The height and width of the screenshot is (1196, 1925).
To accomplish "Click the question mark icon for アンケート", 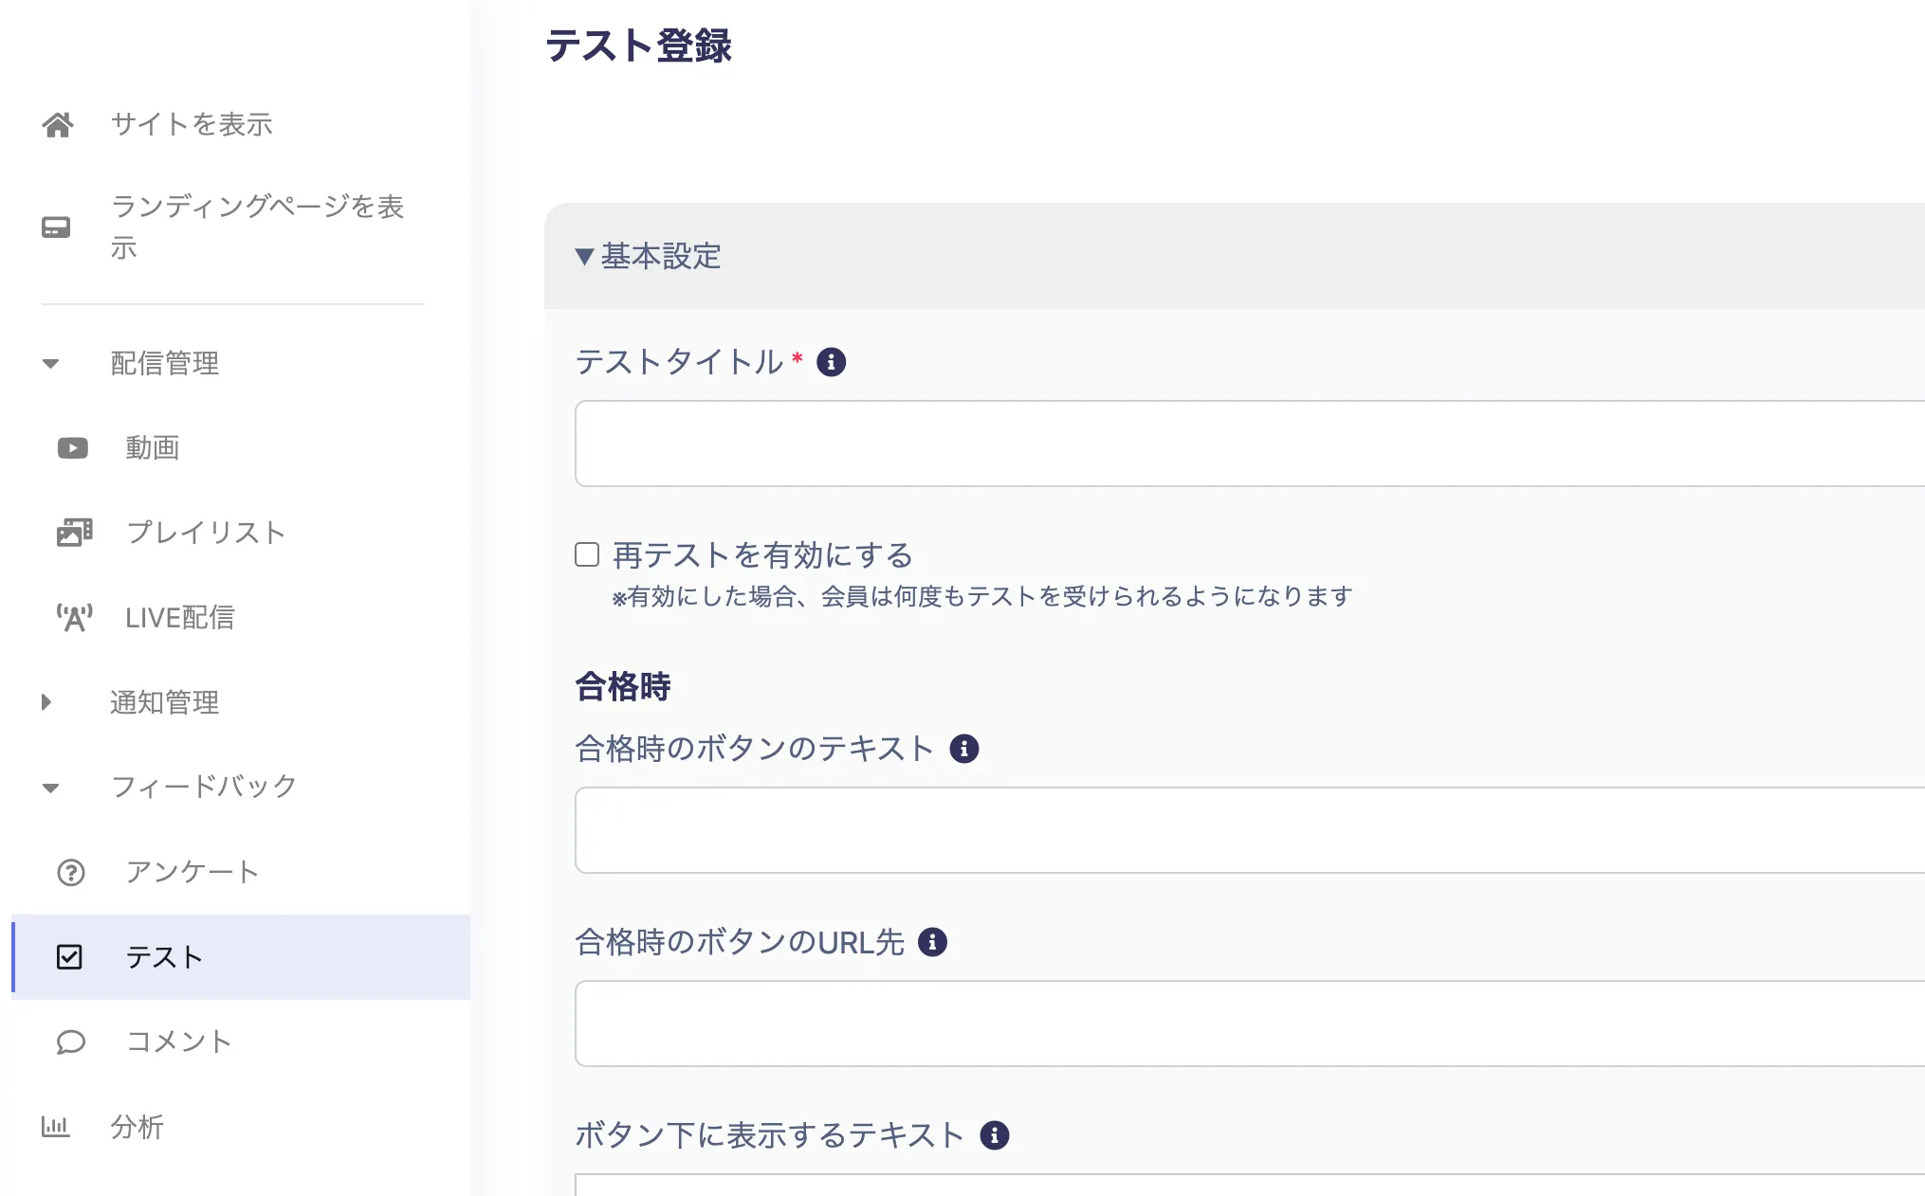I will click(x=71, y=872).
